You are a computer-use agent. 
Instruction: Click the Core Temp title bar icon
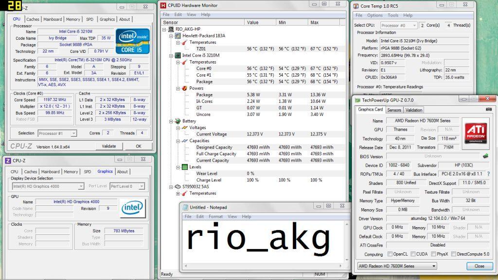pos(356,6)
